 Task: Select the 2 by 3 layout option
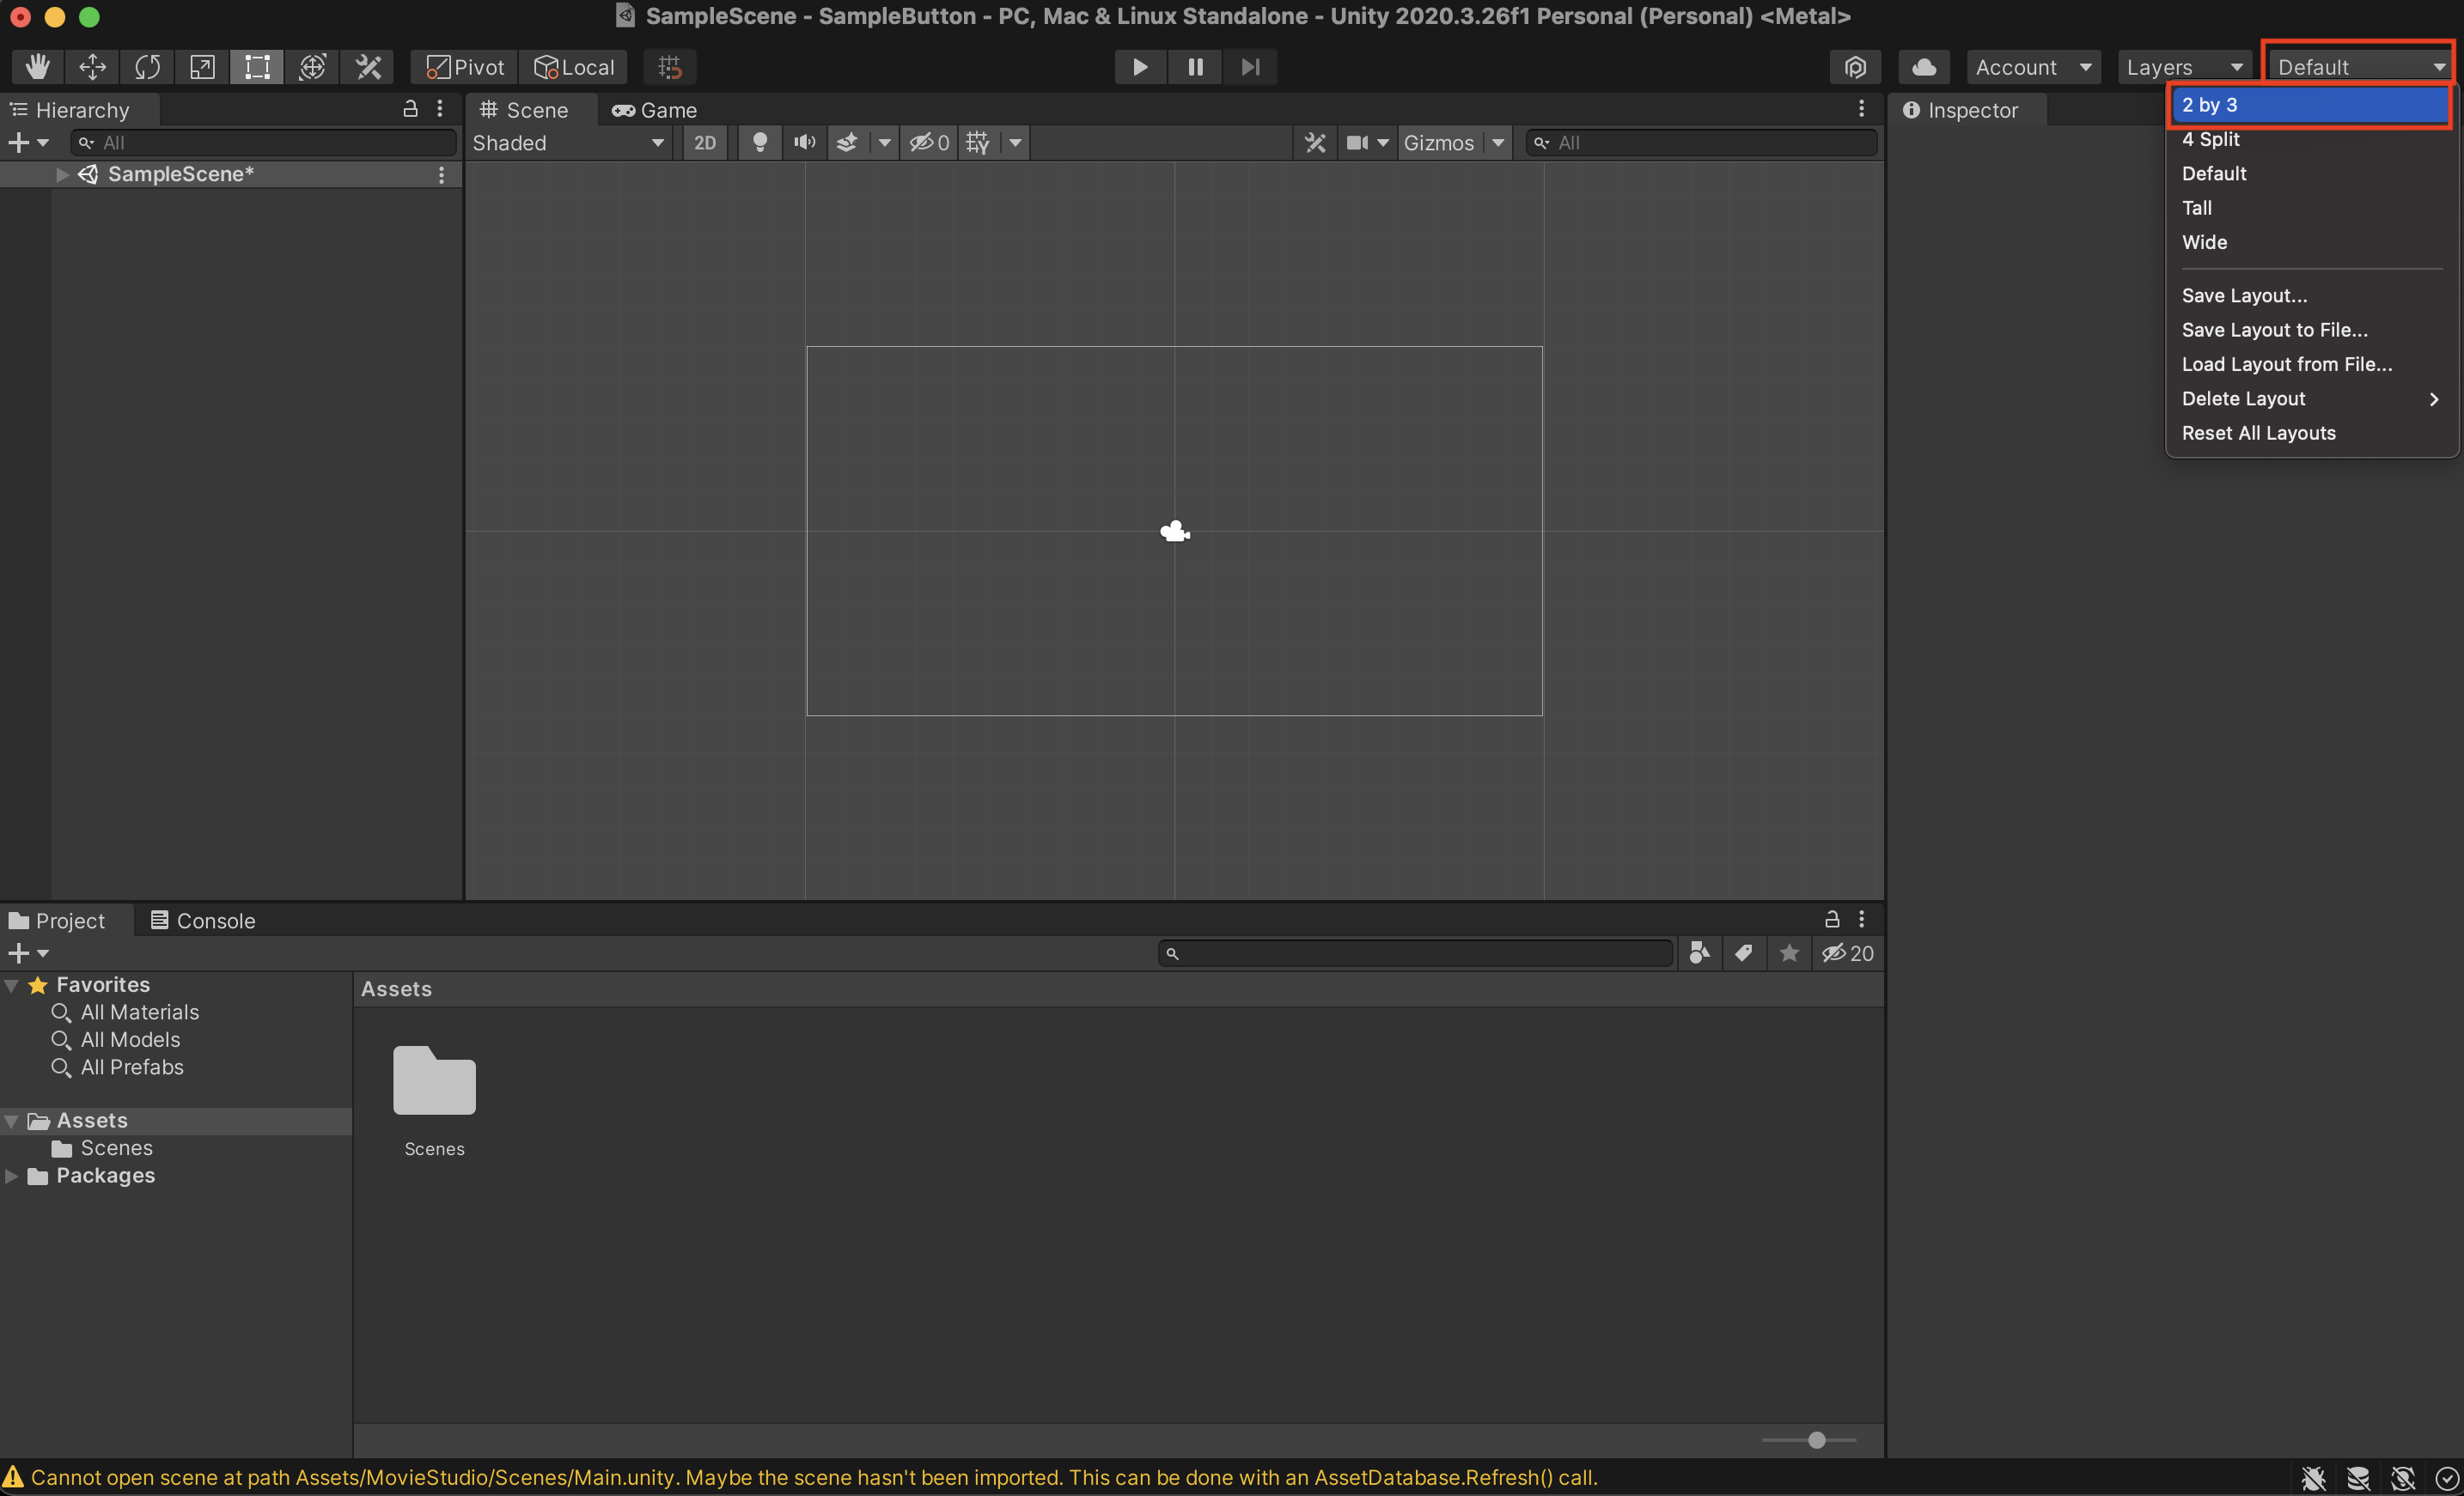[x=2309, y=104]
